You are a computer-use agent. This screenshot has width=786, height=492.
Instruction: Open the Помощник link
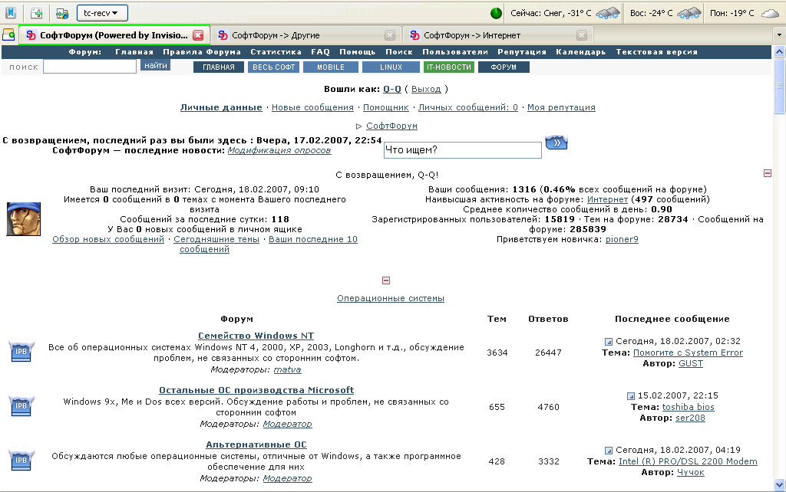tap(386, 107)
